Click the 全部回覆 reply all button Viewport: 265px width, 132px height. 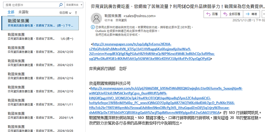[232, 14]
